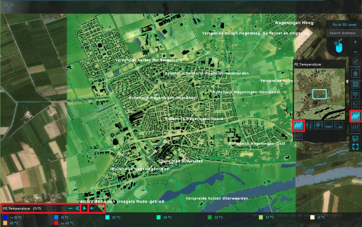Image resolution: width=362 pixels, height=227 pixels.
Task: Click plus button on PE Temperature bar
Action: coord(91,208)
